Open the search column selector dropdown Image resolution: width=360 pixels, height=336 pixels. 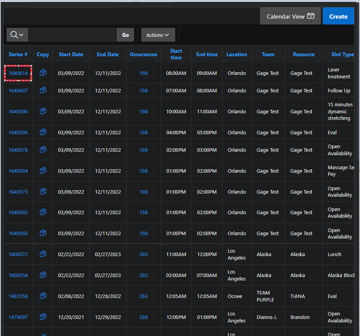click(x=17, y=35)
